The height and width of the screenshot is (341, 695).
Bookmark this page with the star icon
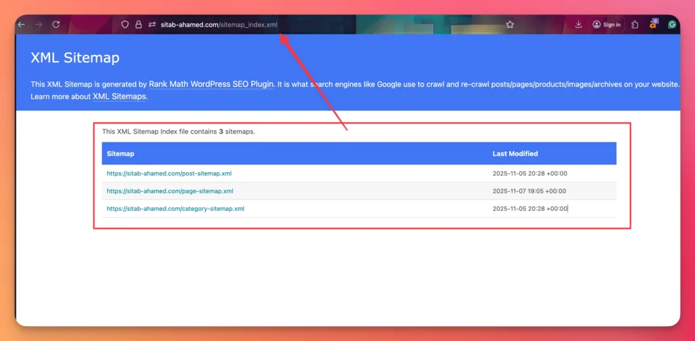tap(510, 24)
